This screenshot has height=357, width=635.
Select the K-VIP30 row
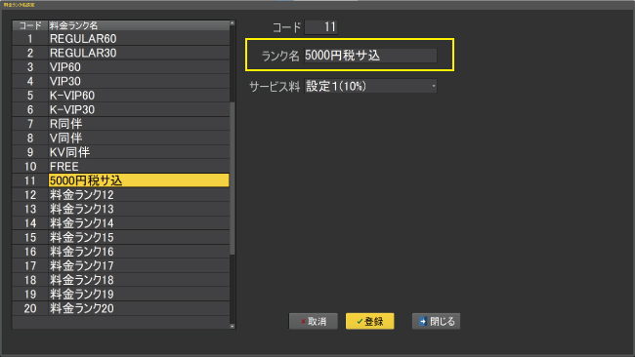[121, 109]
